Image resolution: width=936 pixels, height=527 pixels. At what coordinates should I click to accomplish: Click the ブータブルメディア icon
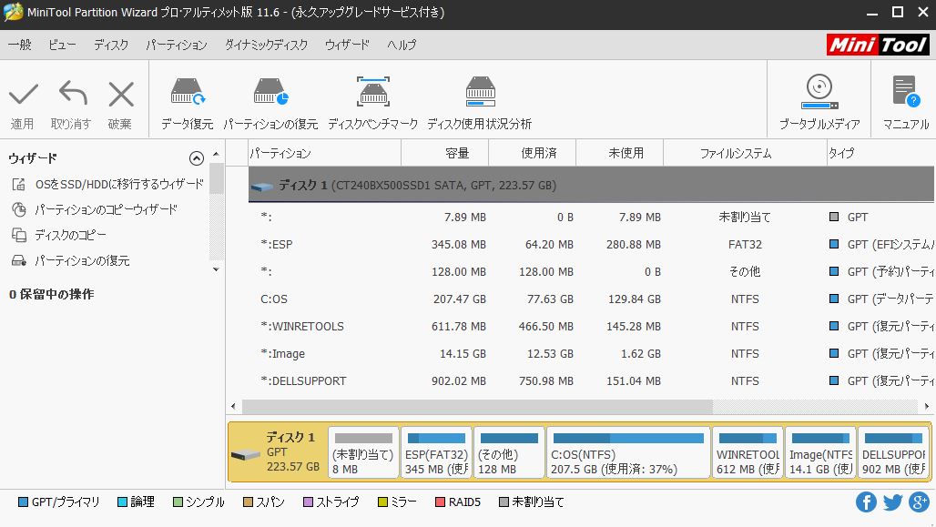coord(819,98)
